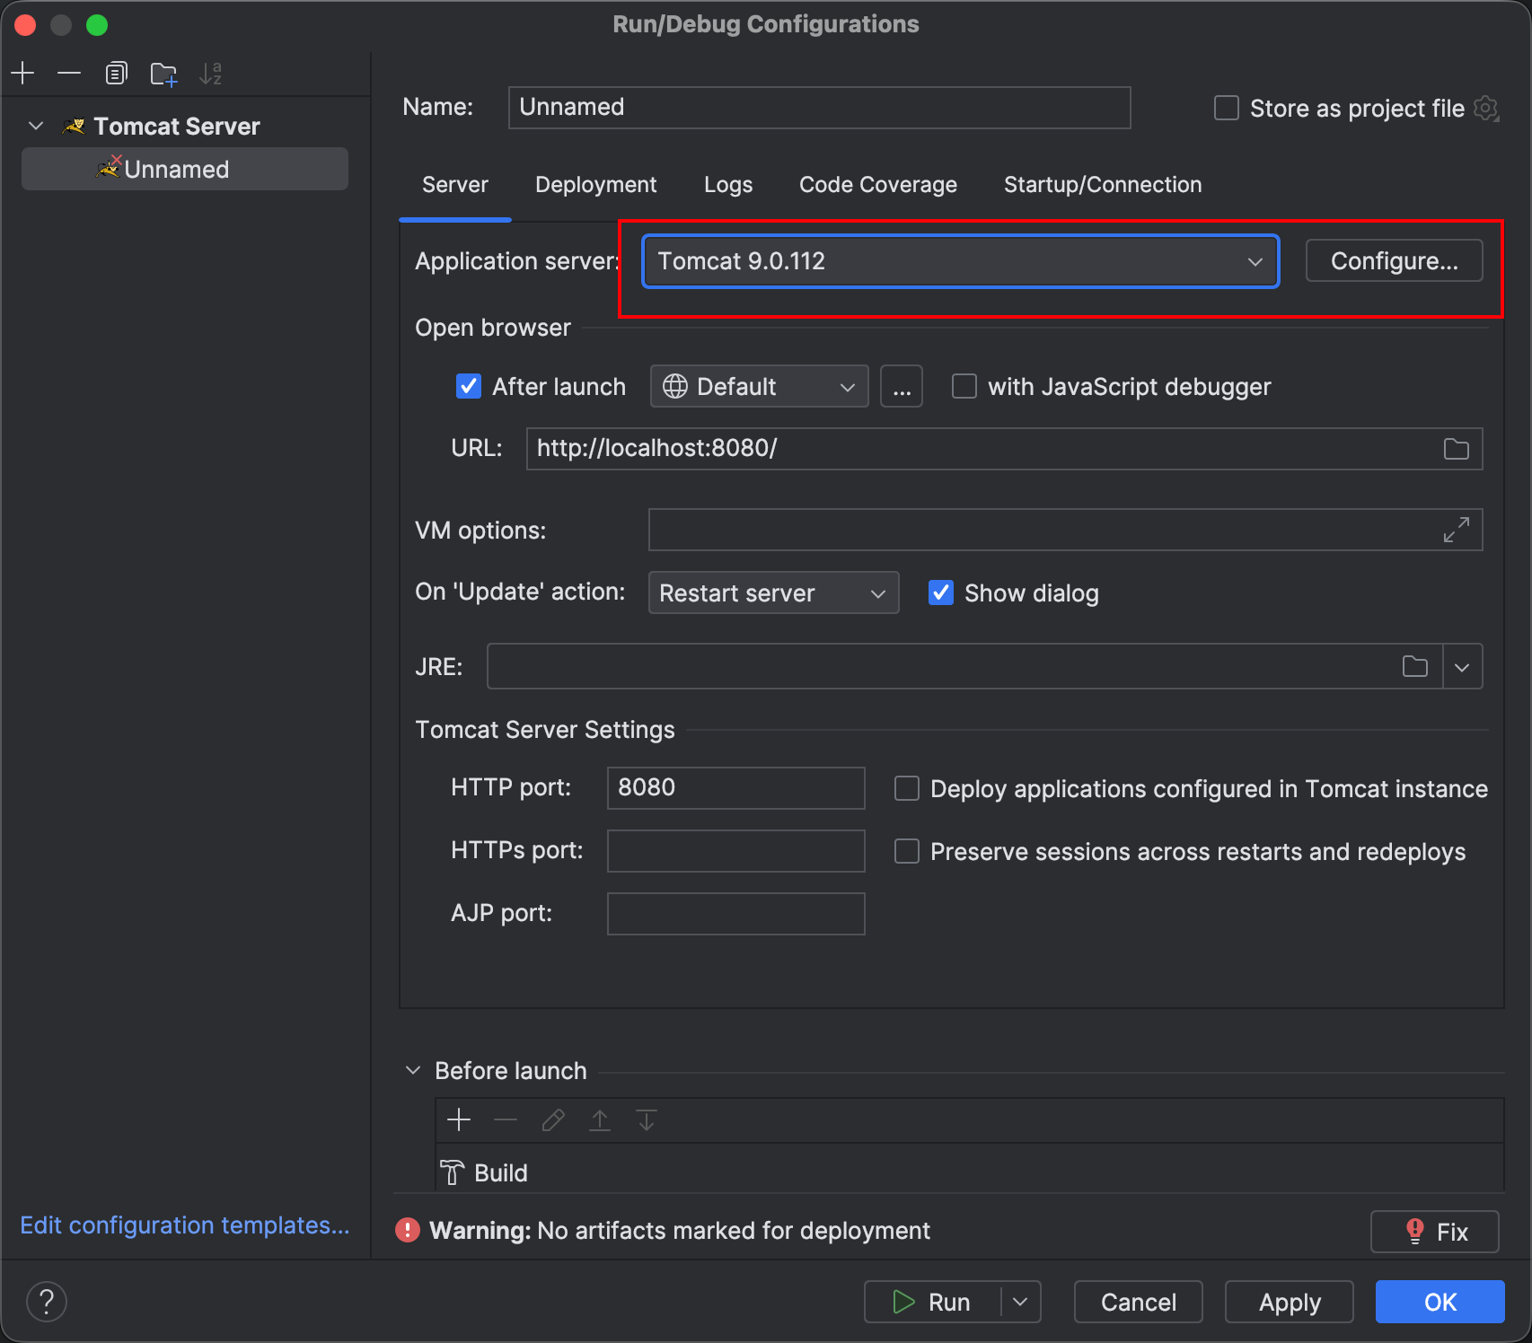Click the Cancel button
The height and width of the screenshot is (1343, 1532).
pos(1139,1302)
